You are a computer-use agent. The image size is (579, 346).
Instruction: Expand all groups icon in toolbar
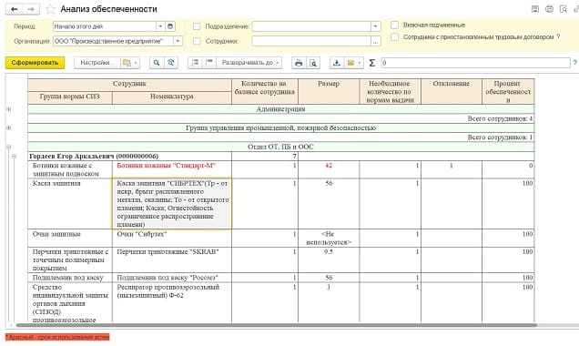pyautogui.click(x=195, y=63)
